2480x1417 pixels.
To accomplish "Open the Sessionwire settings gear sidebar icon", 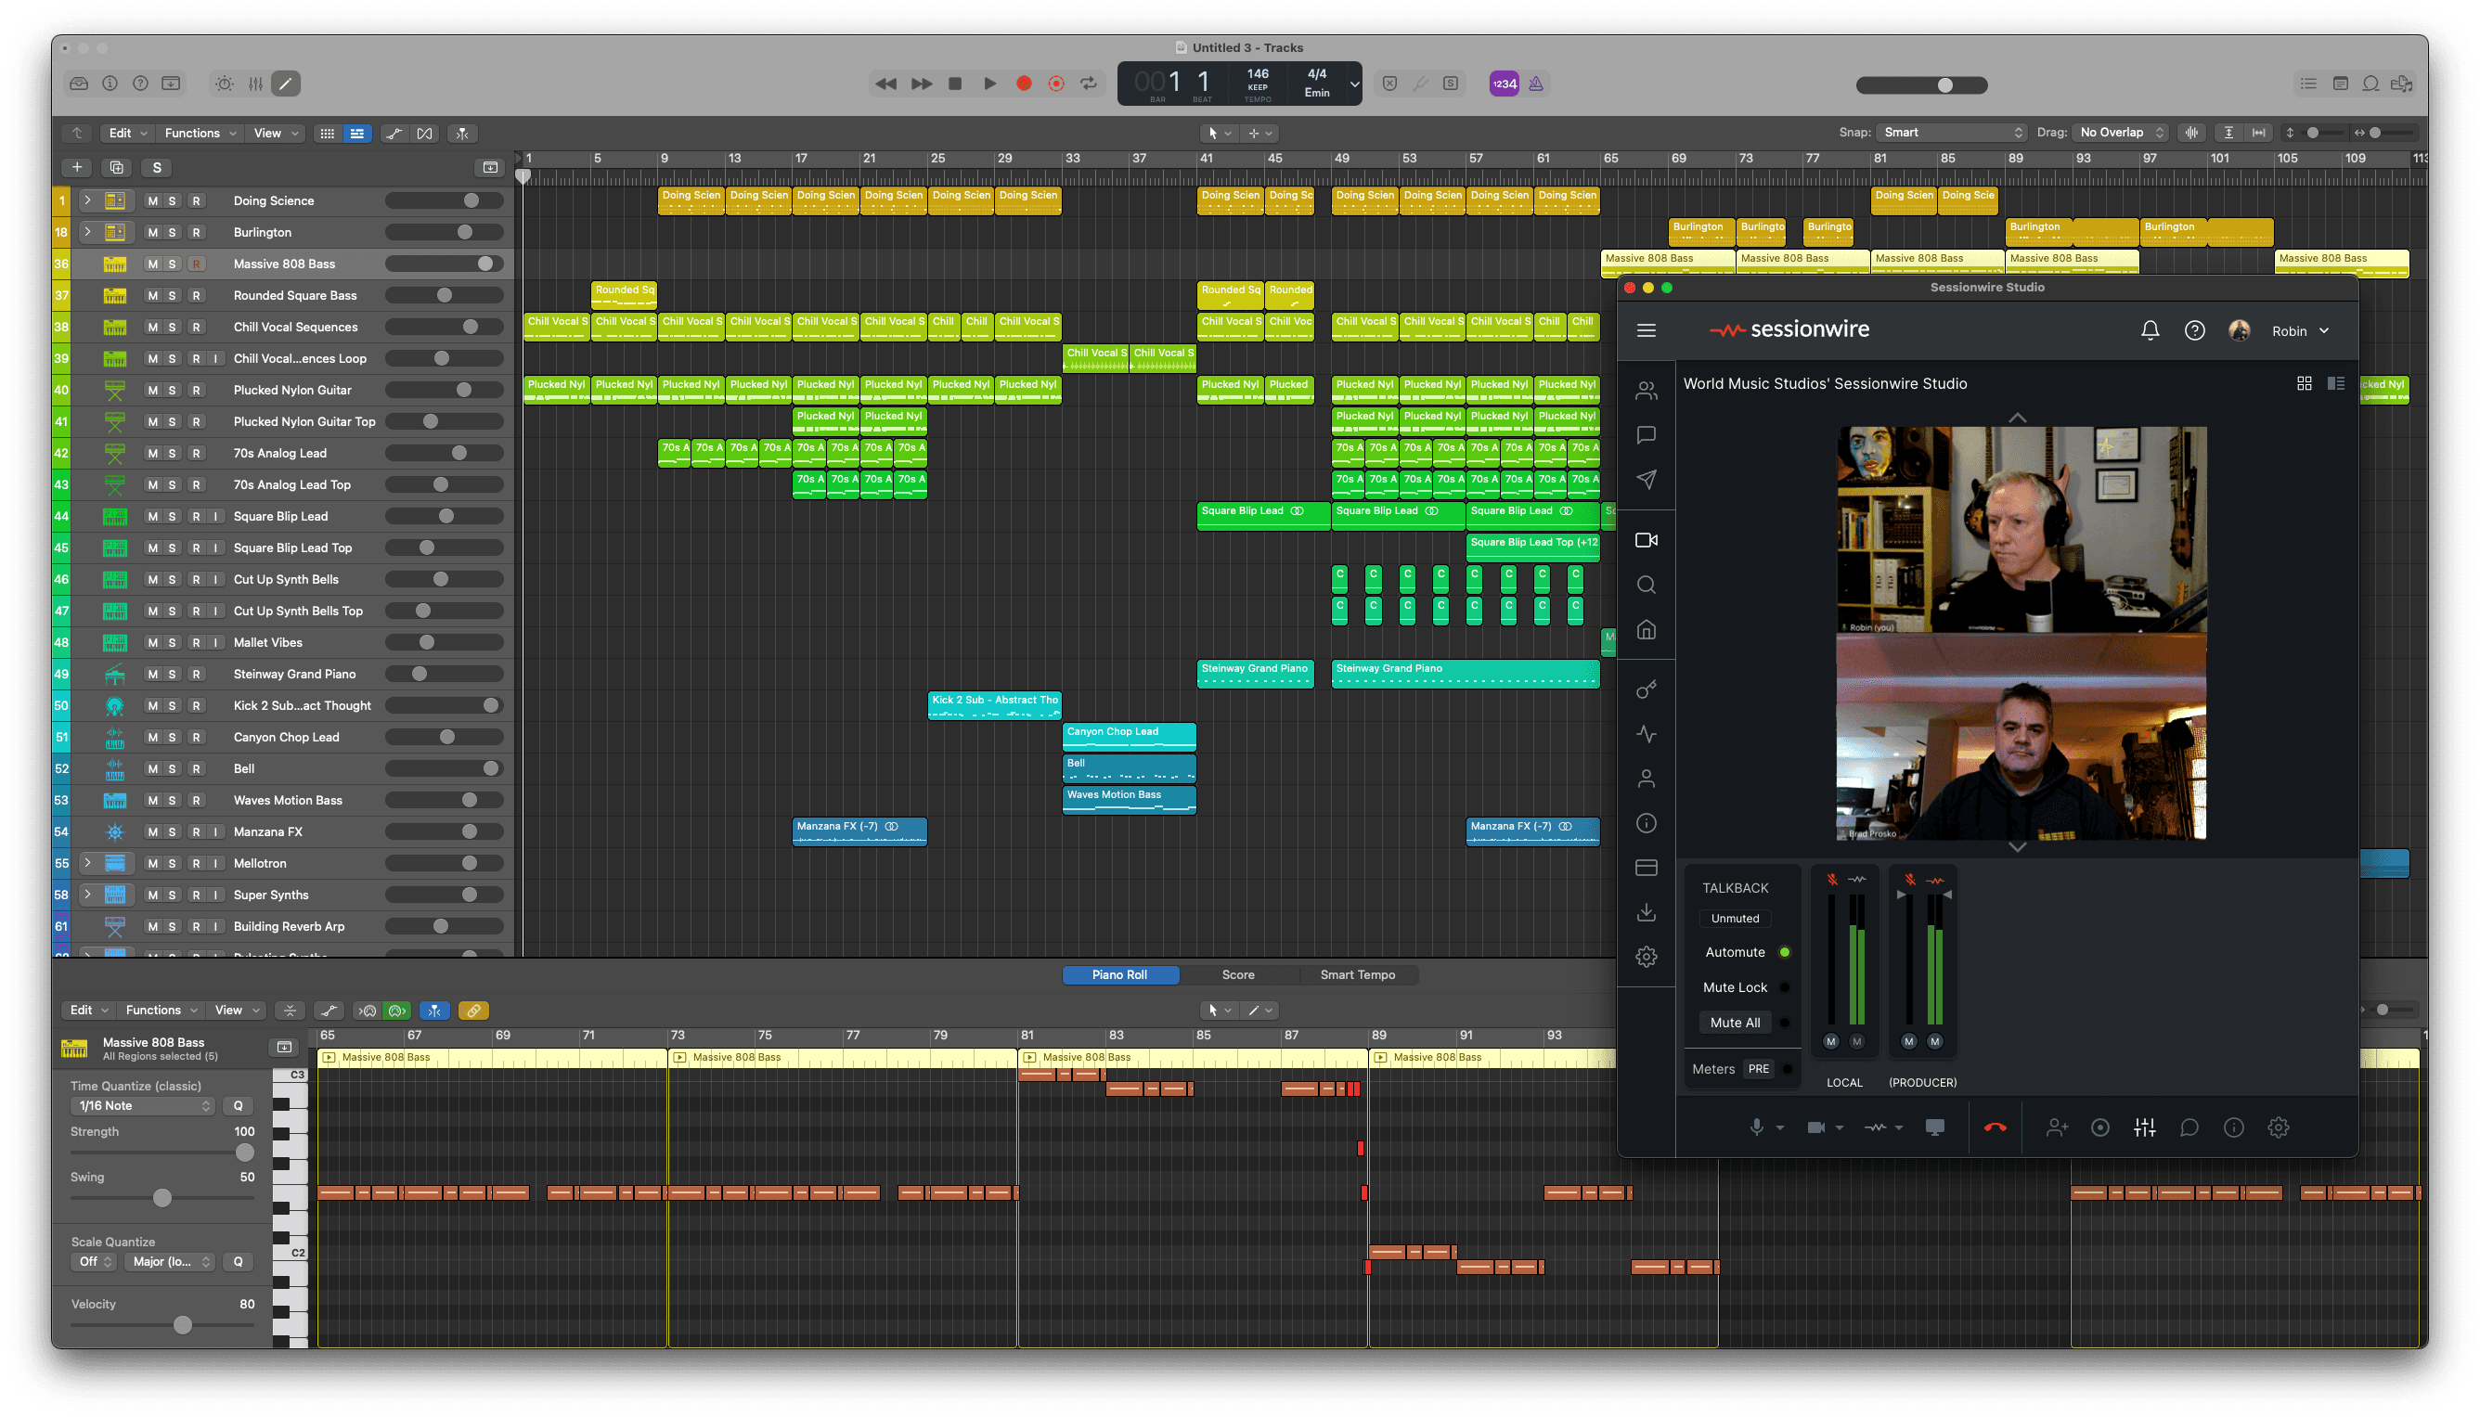I will pos(1646,957).
